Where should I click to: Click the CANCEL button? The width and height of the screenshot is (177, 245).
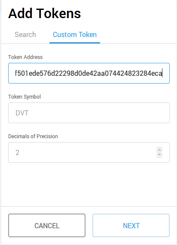coord(47,226)
